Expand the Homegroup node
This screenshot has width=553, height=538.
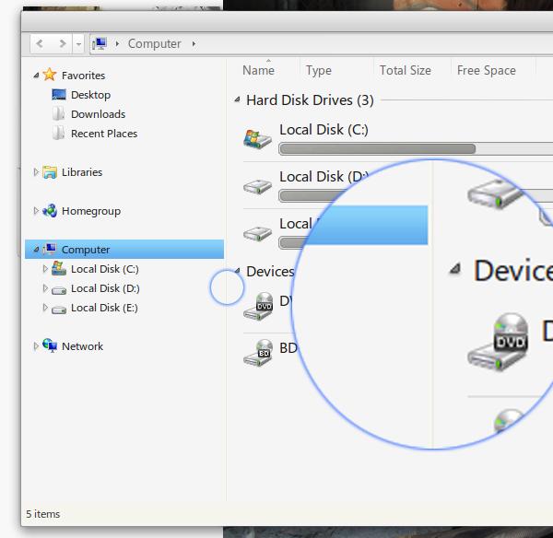click(x=36, y=211)
